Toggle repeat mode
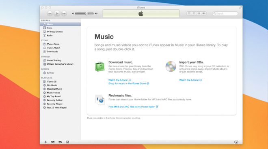 (60, 142)
